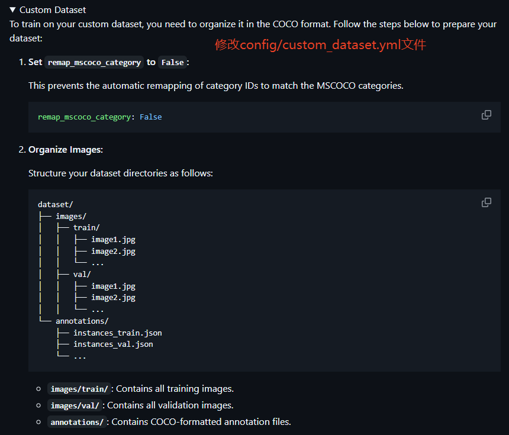The image size is (509, 435).
Task: Click 'Contains all validation images.' text
Action: pos(170,405)
